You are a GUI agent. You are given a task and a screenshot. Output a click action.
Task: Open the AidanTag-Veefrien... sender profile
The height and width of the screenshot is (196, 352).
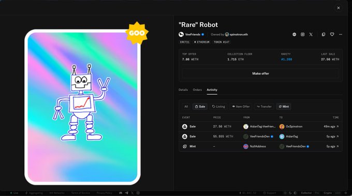(x=262, y=127)
